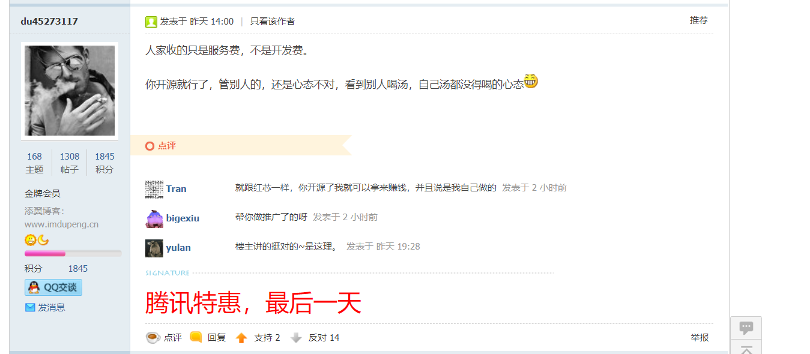Open QQ交谈 chat button
Image resolution: width=810 pixels, height=354 pixels.
pos(53,287)
